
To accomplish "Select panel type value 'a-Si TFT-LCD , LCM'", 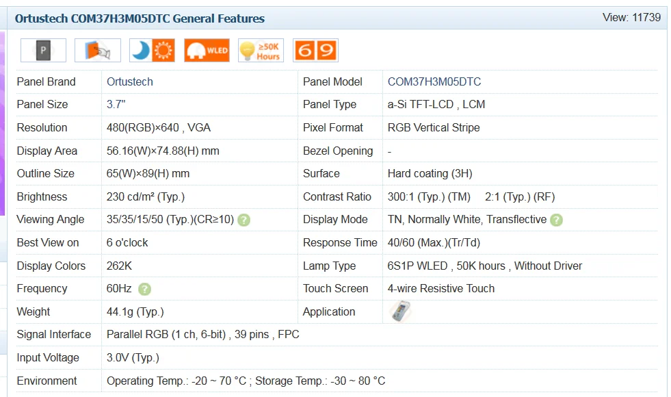I will pyautogui.click(x=436, y=105).
